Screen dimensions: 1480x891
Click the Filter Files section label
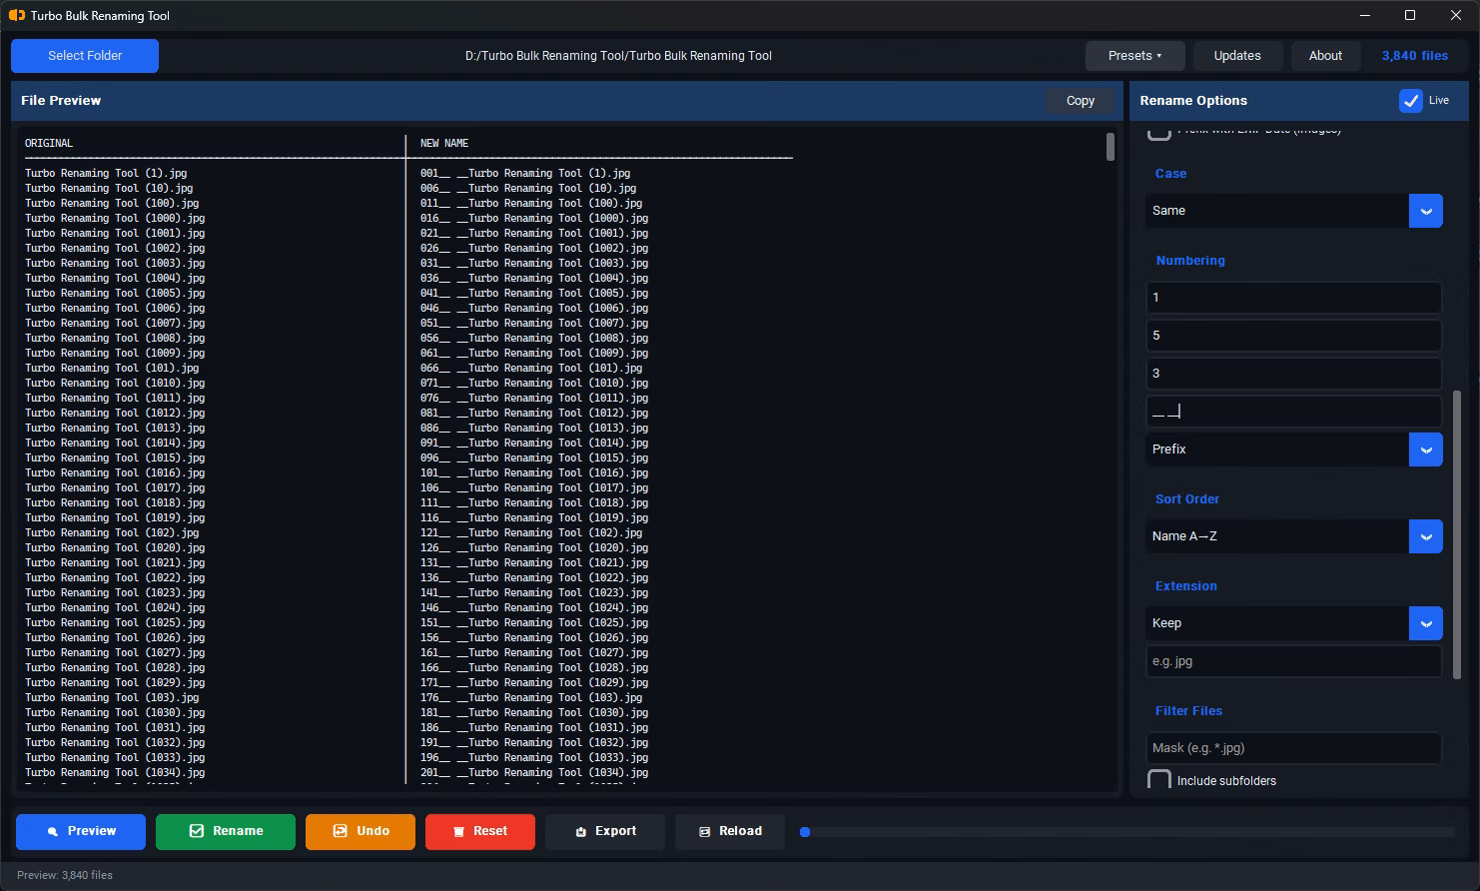click(x=1188, y=711)
